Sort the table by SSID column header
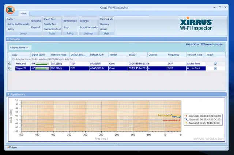 pyautogui.click(x=18, y=55)
